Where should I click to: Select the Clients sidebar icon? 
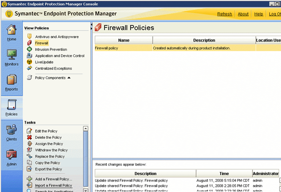(x=11, y=133)
